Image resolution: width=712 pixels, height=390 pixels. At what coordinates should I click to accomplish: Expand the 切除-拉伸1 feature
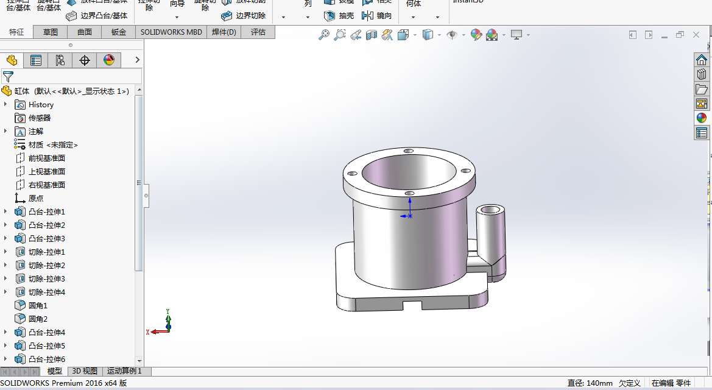(x=5, y=252)
